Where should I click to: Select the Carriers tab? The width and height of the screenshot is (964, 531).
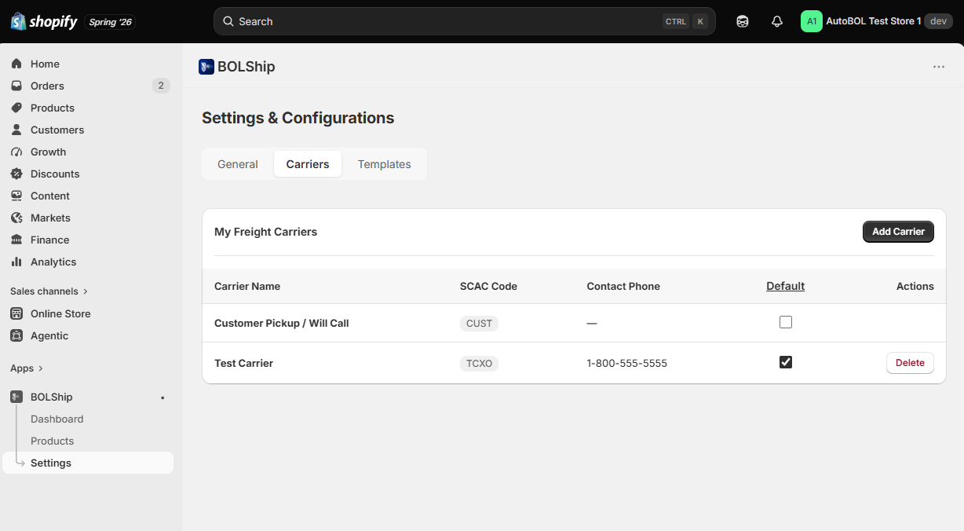point(308,164)
